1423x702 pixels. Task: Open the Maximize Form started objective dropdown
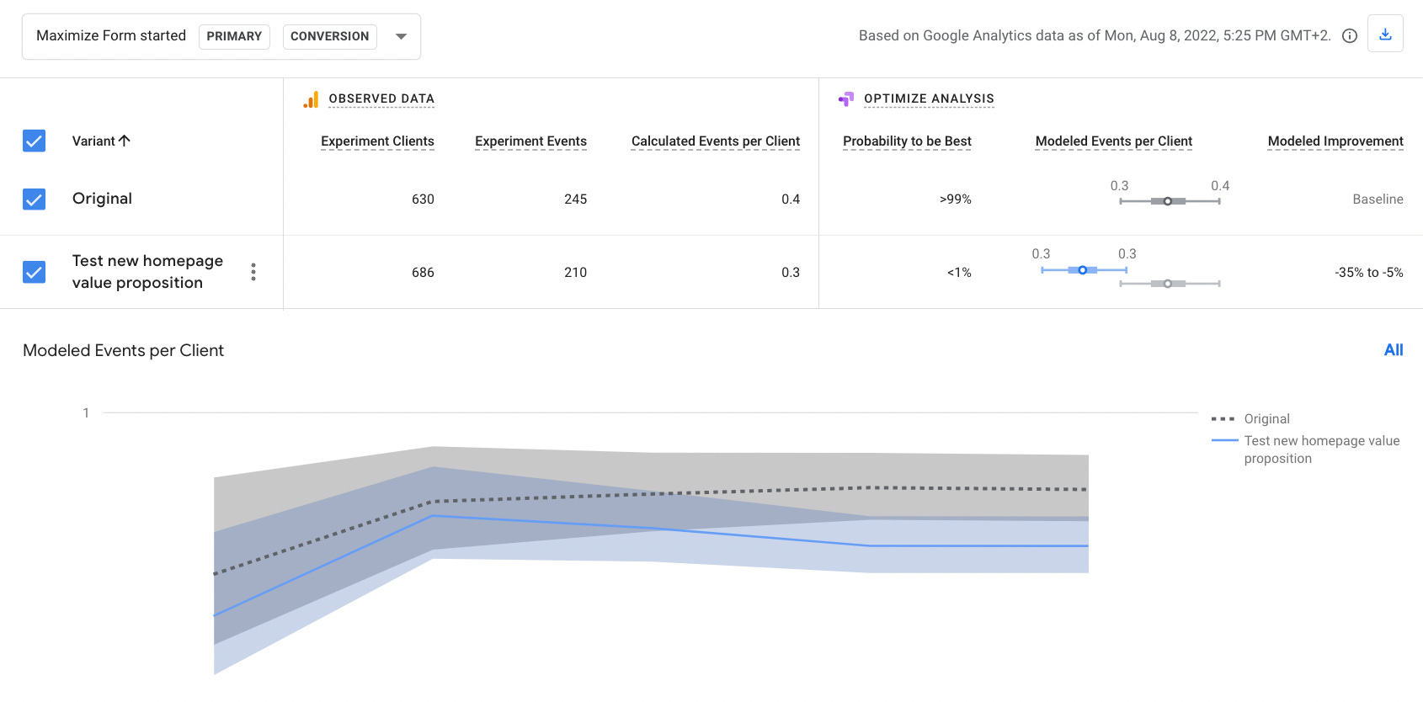point(221,36)
